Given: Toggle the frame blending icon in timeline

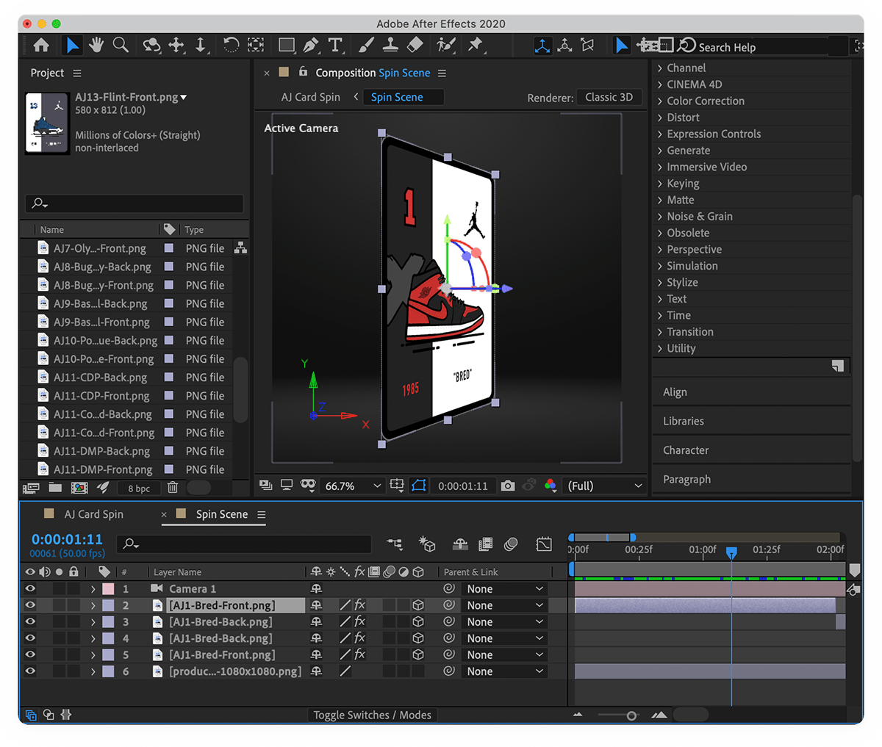Looking at the screenshot, I should [x=485, y=544].
